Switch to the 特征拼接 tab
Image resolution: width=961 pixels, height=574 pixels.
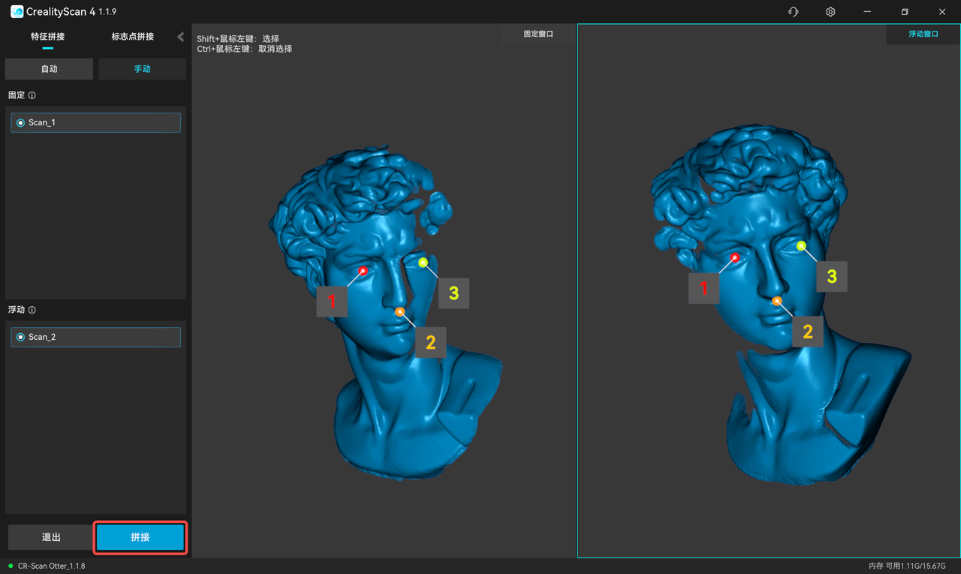tap(48, 36)
